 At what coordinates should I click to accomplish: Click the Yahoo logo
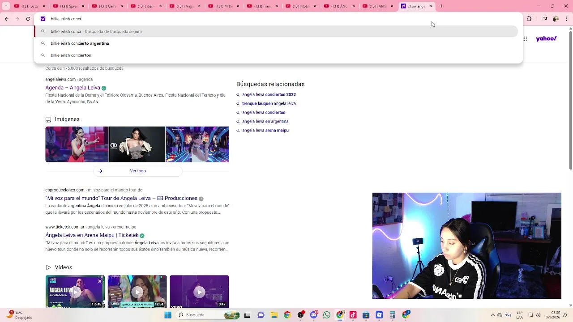coord(546,38)
